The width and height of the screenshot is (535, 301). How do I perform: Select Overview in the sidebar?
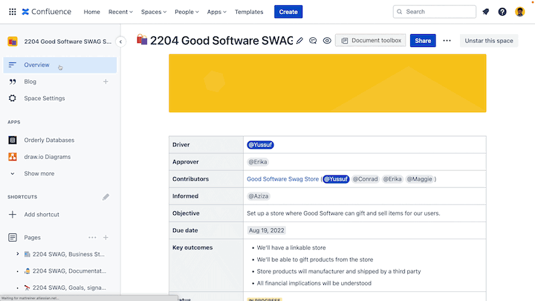coord(60,65)
